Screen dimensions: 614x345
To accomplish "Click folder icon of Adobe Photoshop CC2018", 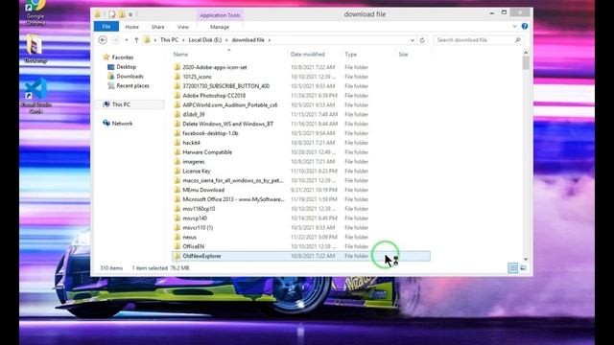I will point(177,96).
